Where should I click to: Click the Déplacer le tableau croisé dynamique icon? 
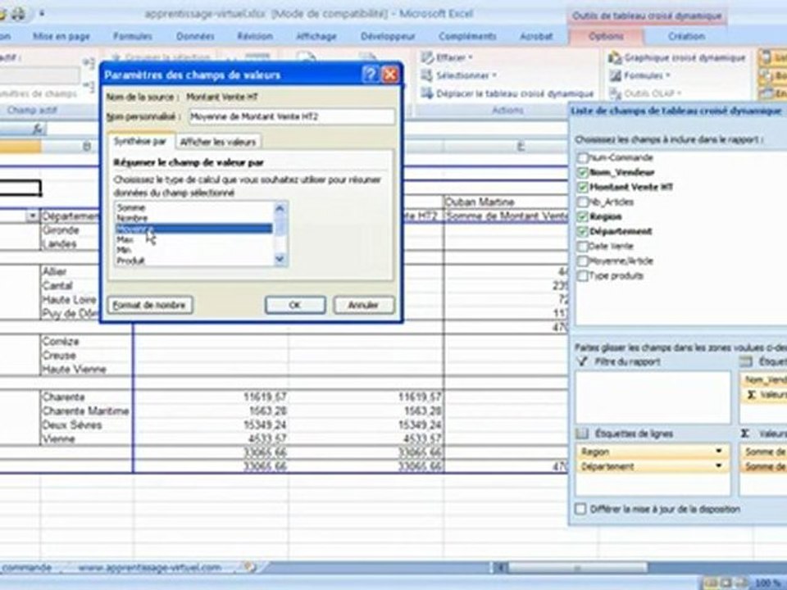pos(427,93)
